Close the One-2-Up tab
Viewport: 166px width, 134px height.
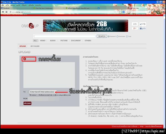(160, 8)
